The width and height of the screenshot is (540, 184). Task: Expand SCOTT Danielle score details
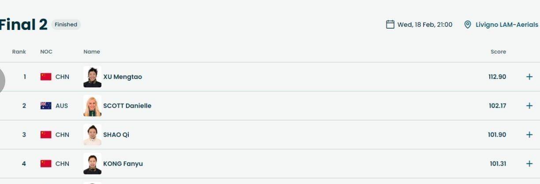(x=529, y=106)
